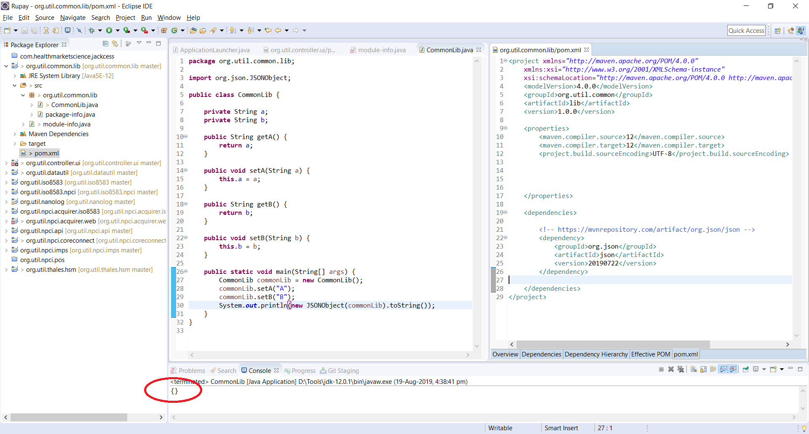Viewport: 809px width, 434px height.
Task: Switch to Effective POM tab
Action: coord(651,354)
